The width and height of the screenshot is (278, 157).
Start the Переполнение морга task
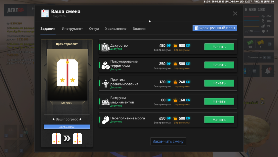click(x=219, y=119)
